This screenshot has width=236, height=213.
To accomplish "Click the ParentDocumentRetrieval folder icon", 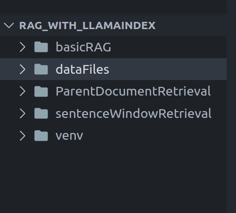I will 41,91.
